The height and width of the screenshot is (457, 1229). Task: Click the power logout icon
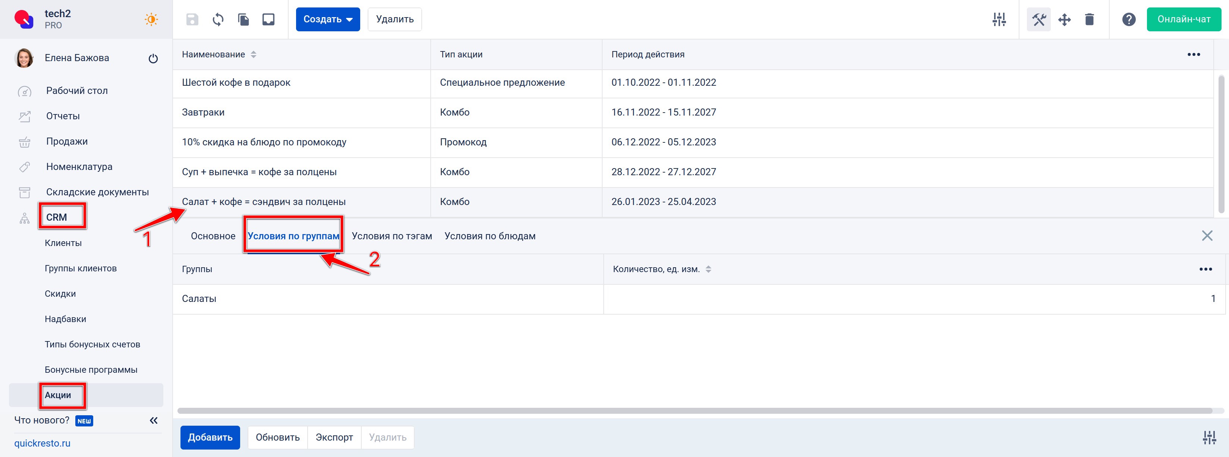153,58
